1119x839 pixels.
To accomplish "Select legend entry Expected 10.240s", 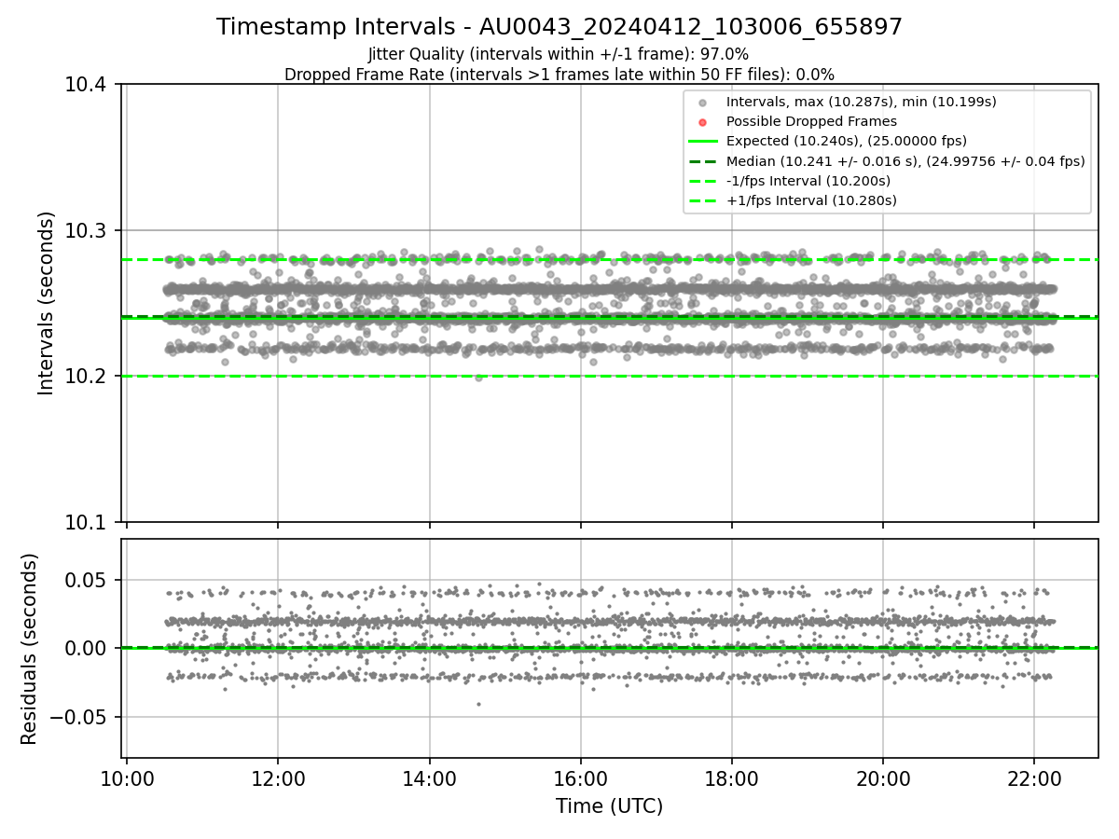I will 846,141.
